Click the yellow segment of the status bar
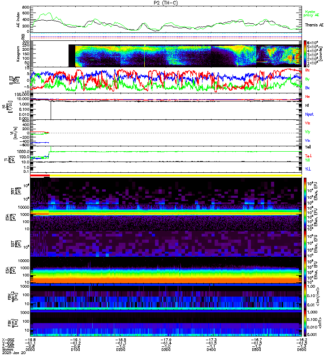The image size is (336, 359). coord(176,175)
